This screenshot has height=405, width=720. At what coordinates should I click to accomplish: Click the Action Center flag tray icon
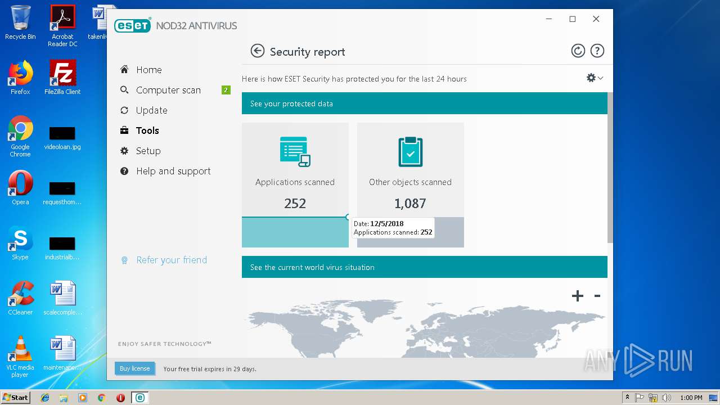(640, 398)
